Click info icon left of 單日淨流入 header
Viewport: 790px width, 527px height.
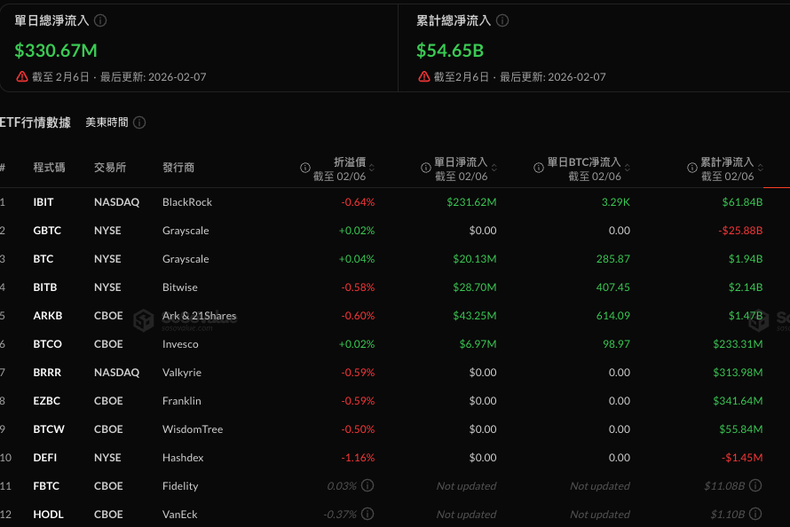(426, 168)
